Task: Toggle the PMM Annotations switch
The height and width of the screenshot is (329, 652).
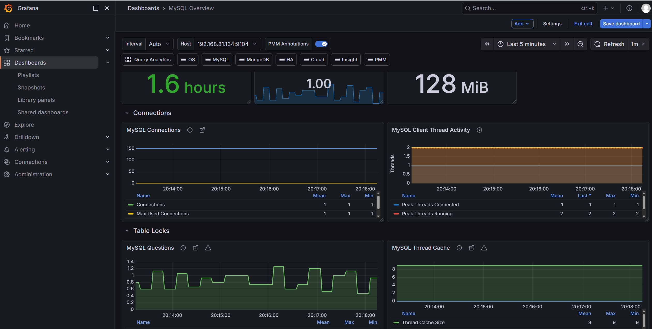Action: point(321,44)
